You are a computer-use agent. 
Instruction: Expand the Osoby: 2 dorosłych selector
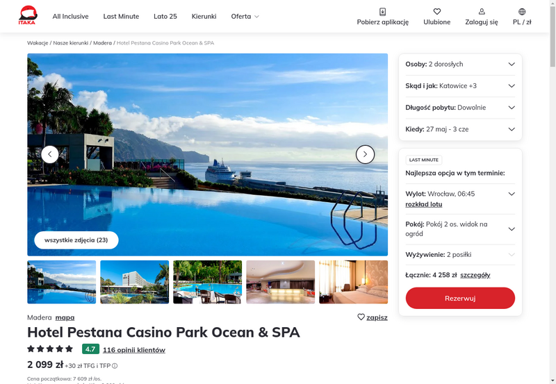pos(460,64)
